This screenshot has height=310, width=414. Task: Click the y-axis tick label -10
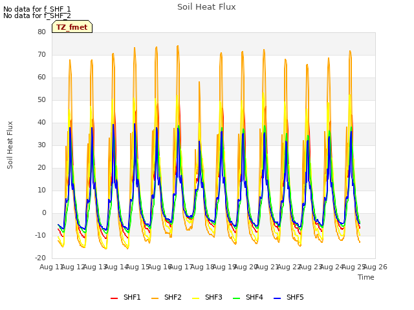point(40,235)
